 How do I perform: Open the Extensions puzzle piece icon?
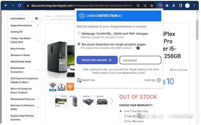pos(167,6)
